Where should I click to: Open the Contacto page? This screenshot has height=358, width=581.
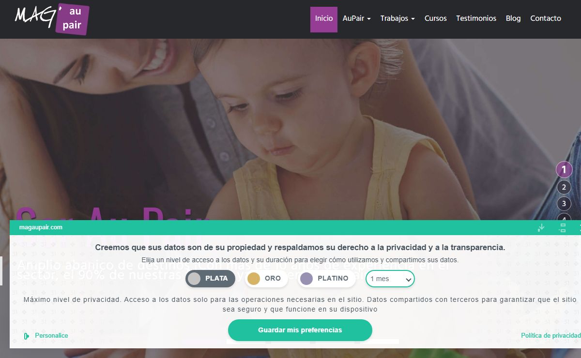pyautogui.click(x=546, y=18)
